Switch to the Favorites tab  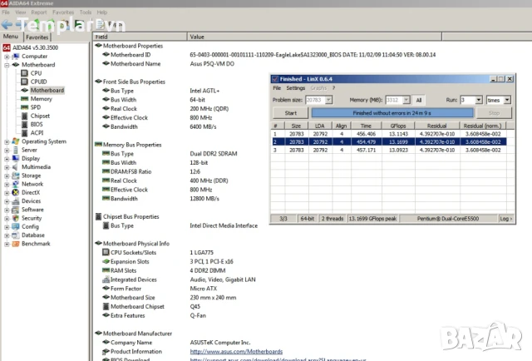[x=37, y=37]
